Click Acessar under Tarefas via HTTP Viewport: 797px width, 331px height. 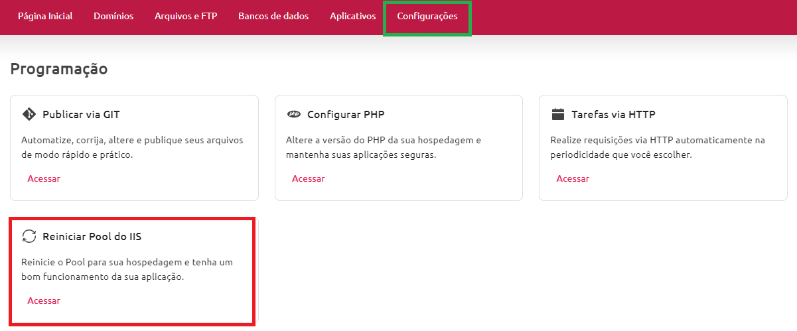[573, 178]
